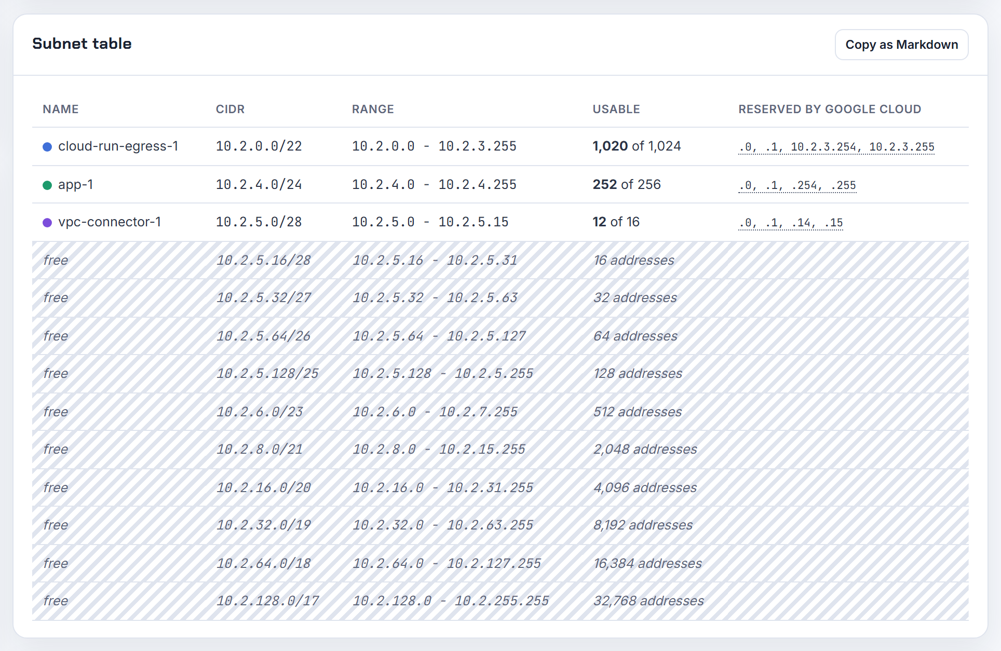
Task: Click the usable count 12 of 16
Action: (616, 222)
